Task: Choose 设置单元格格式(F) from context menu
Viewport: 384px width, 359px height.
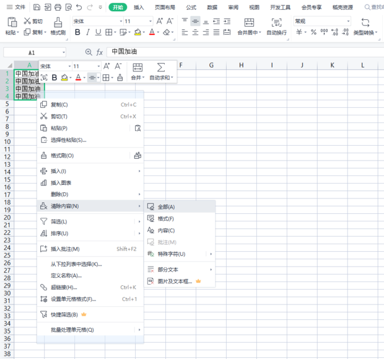Action: click(x=90, y=299)
